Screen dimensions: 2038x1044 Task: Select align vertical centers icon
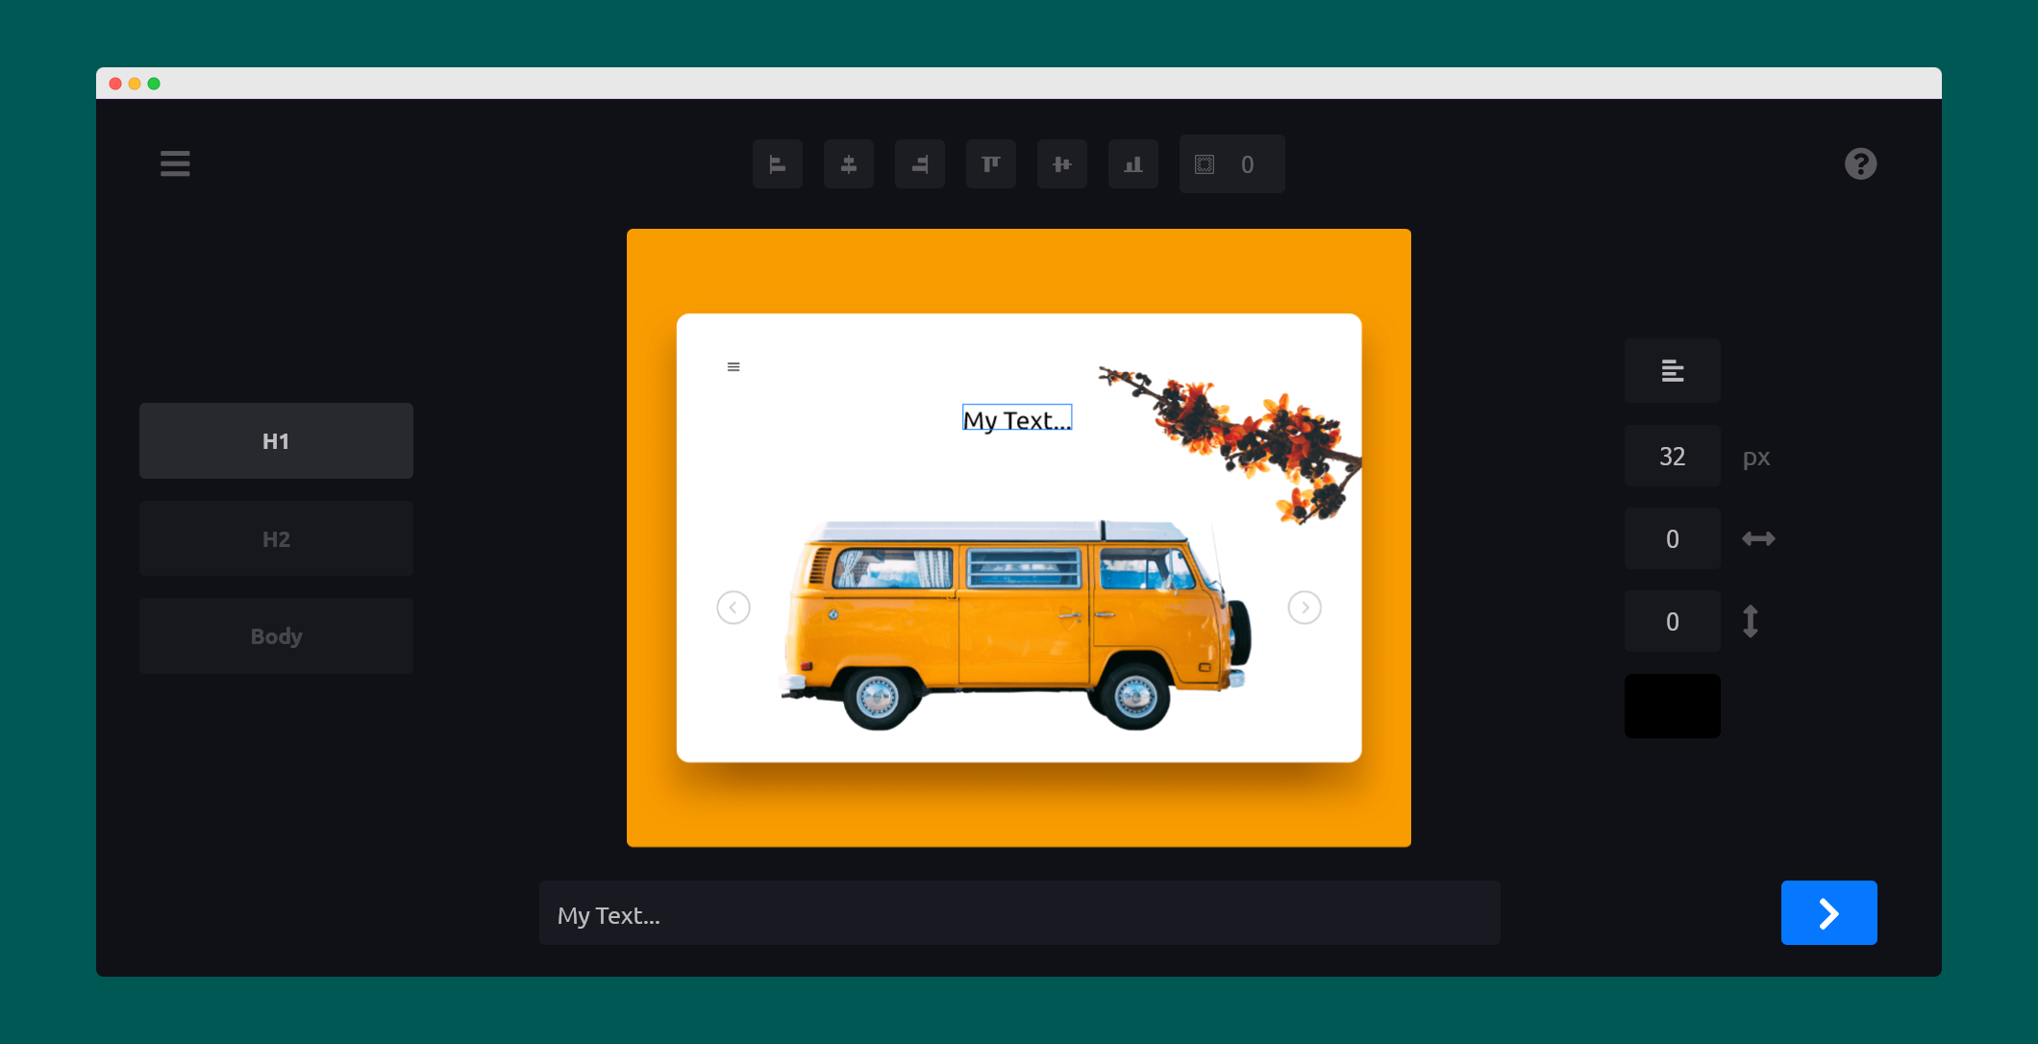pyautogui.click(x=1061, y=164)
